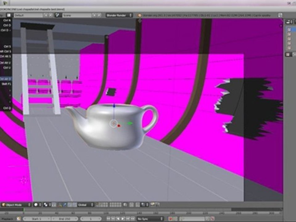Jump to the previous keyframe

pyautogui.click(x=113, y=219)
